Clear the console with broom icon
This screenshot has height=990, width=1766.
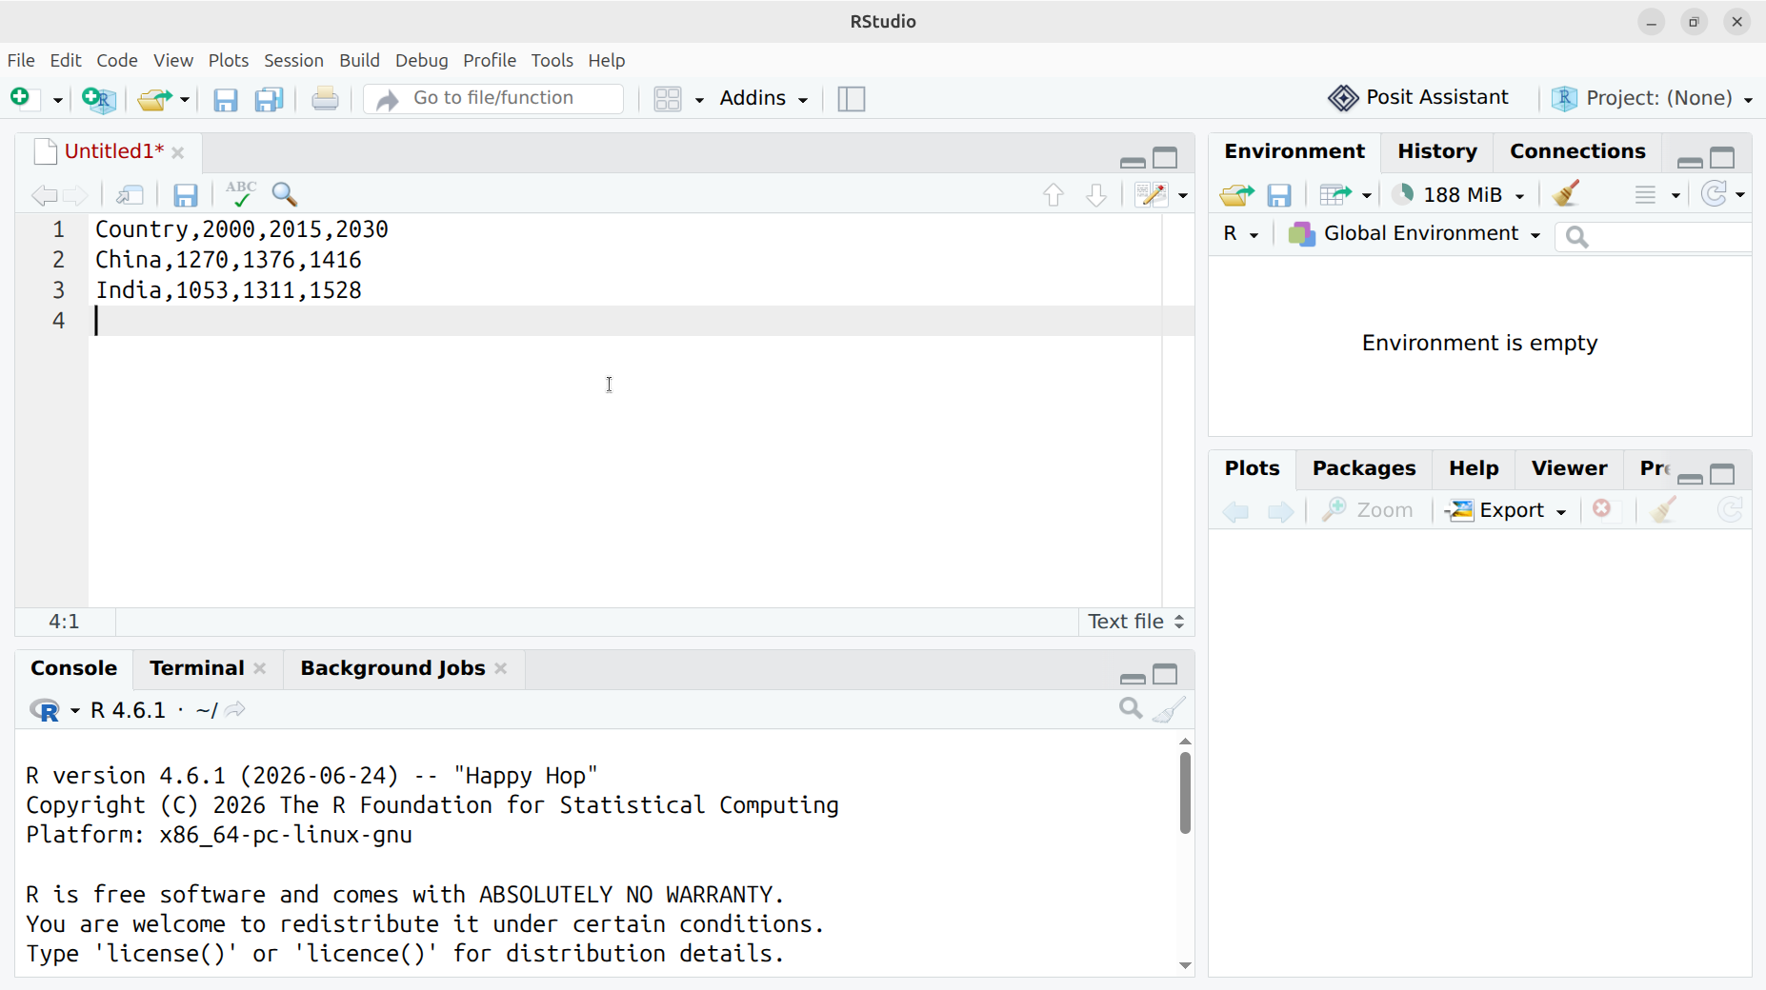[x=1171, y=709]
